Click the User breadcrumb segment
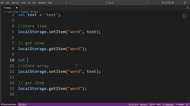The image size is (190, 106). [x=17, y=12]
